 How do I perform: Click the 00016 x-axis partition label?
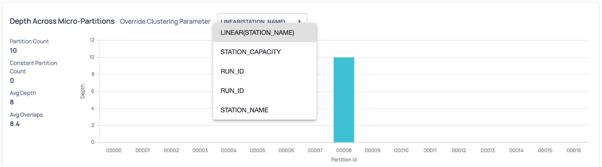pyautogui.click(x=573, y=151)
